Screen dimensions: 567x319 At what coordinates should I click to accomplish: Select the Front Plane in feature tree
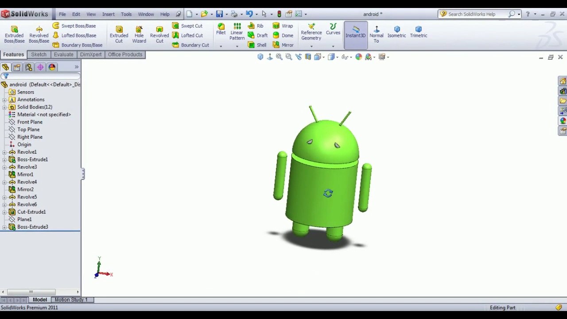coord(30,122)
